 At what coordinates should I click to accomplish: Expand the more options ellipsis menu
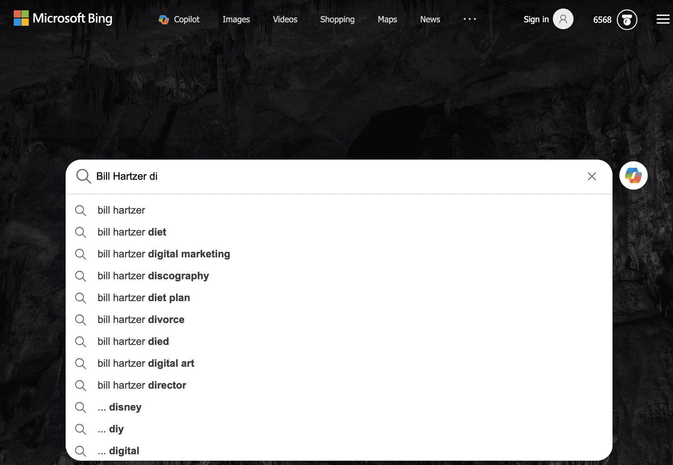(470, 19)
